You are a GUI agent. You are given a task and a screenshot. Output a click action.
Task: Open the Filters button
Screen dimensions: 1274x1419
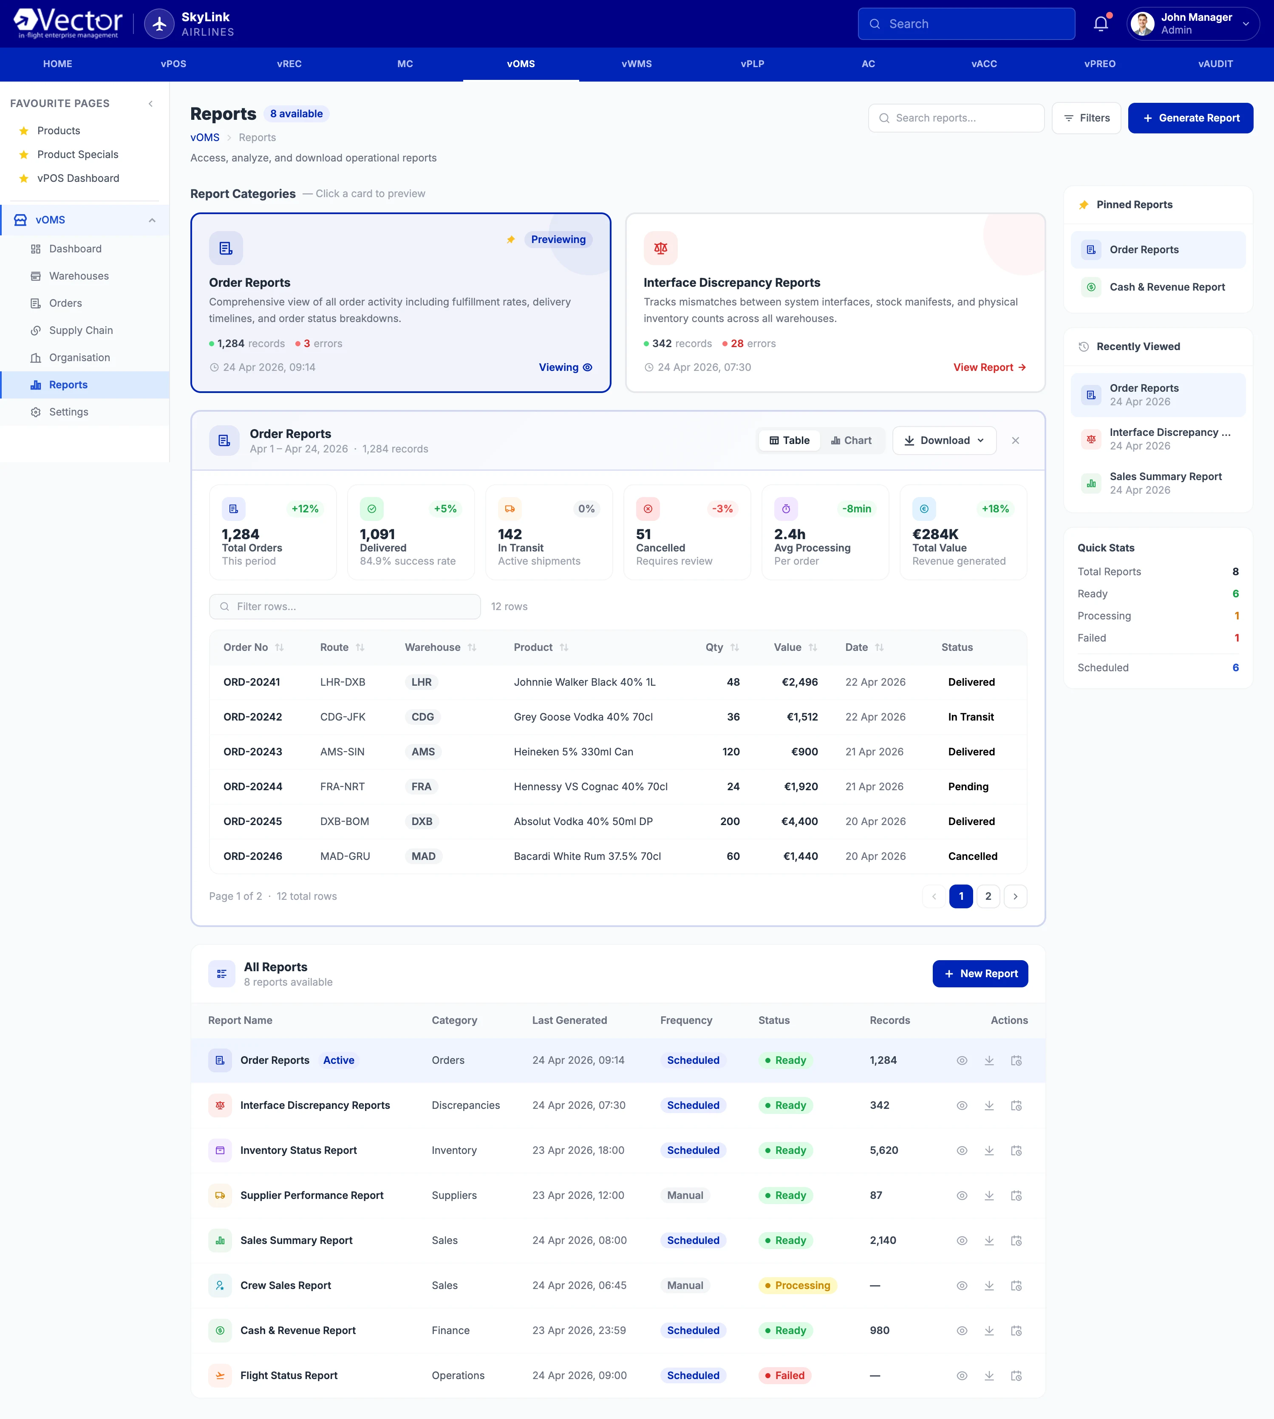(1086, 118)
